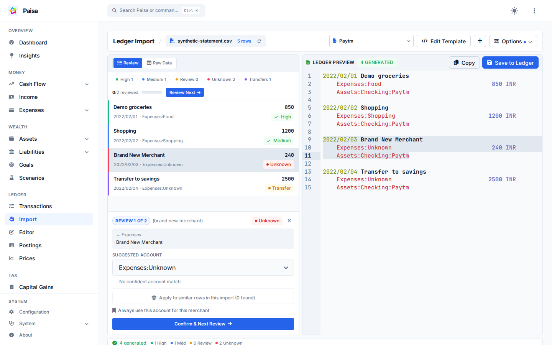Filter by High confidence rows
552x345 pixels.
tap(124, 79)
